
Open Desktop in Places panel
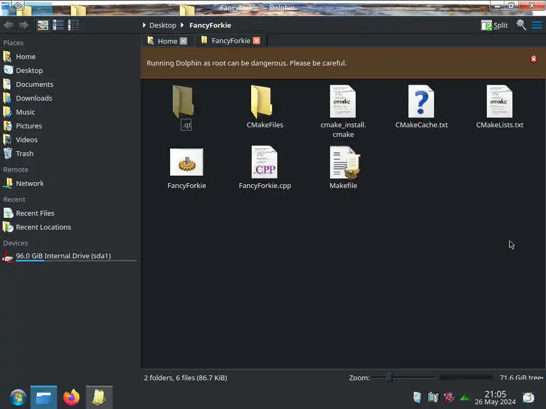[x=70, y=71]
